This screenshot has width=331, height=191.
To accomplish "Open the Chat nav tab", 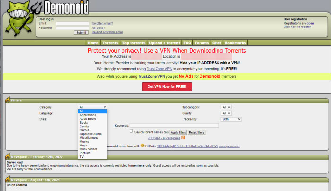I will [x=217, y=43].
